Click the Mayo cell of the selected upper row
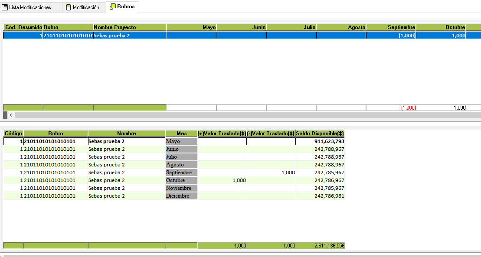This screenshot has height=257, width=481. coord(191,36)
